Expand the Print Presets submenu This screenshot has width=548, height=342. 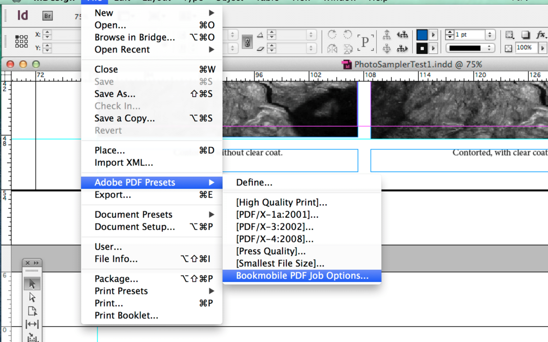click(x=212, y=291)
